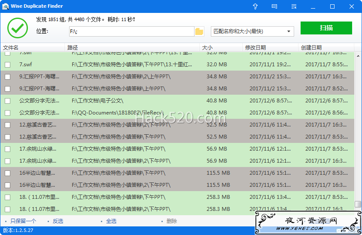Viewport: 362px width, 235px height.
Task: Close the Wise Duplicate Finder window
Action: coord(352,6)
